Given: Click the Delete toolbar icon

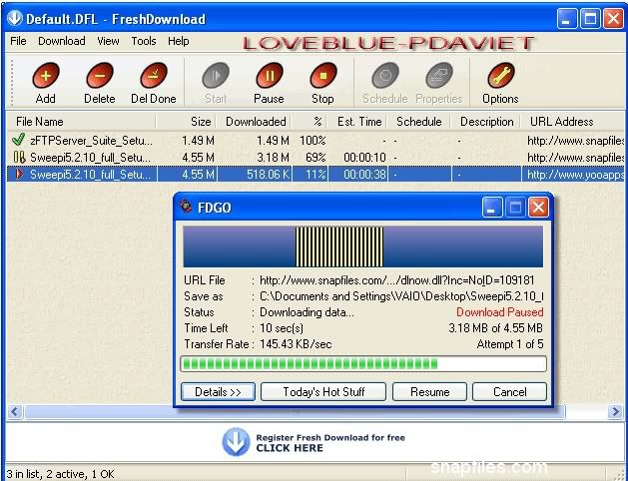Looking at the screenshot, I should point(99,76).
